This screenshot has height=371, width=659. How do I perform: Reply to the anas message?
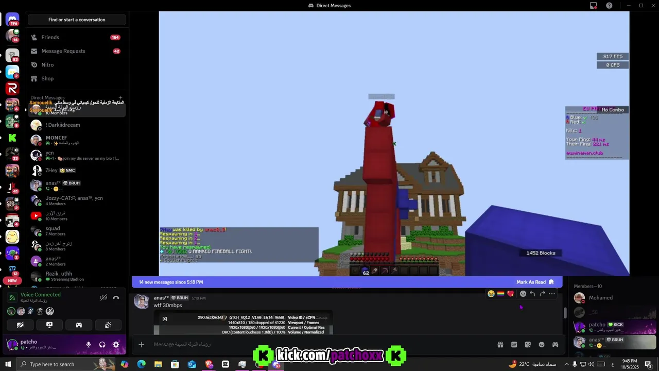pos(533,294)
